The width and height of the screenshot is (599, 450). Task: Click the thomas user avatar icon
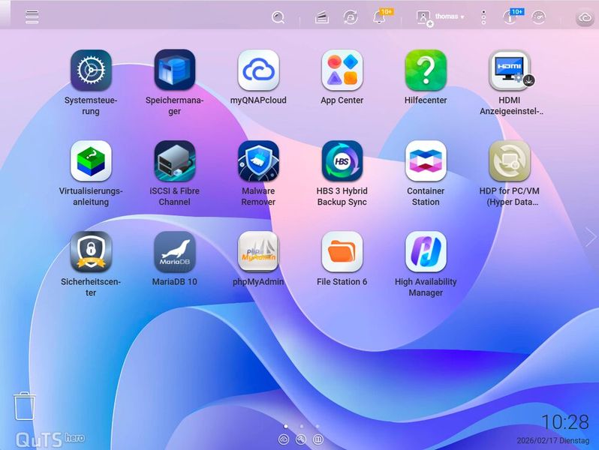click(424, 18)
